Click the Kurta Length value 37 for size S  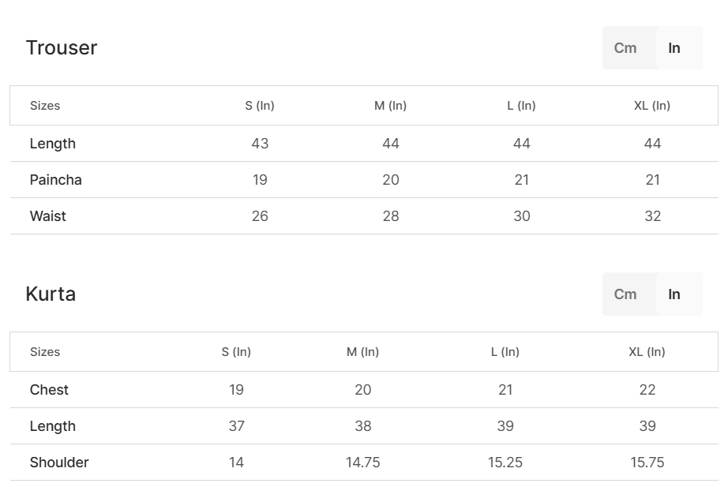point(236,426)
